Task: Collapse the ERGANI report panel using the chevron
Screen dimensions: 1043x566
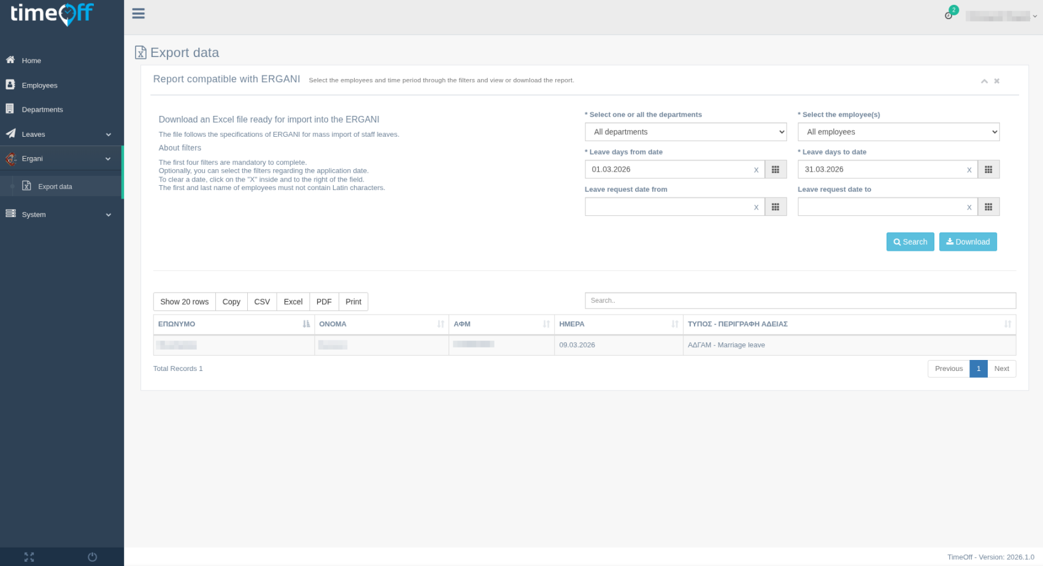Action: pyautogui.click(x=984, y=80)
